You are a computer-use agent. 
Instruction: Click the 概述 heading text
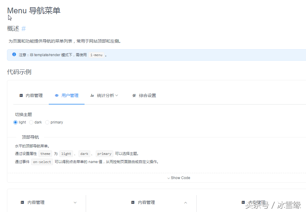point(13,29)
